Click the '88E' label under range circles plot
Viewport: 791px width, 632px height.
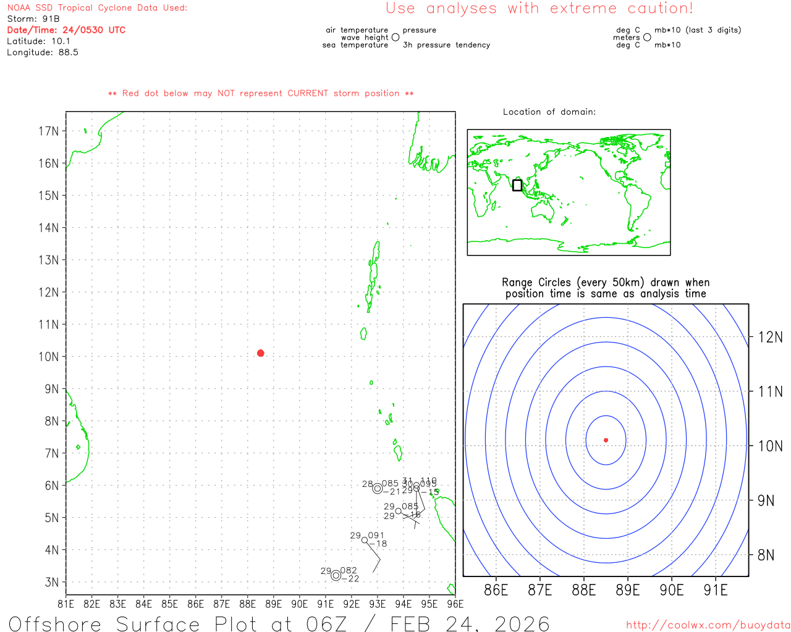[584, 590]
